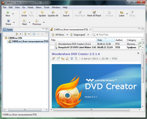
Task: Click into the Find Text field
Action: (121, 35)
